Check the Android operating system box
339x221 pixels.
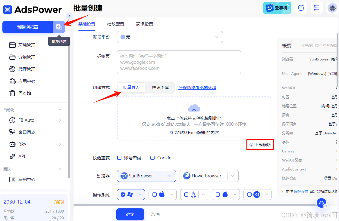(218, 195)
